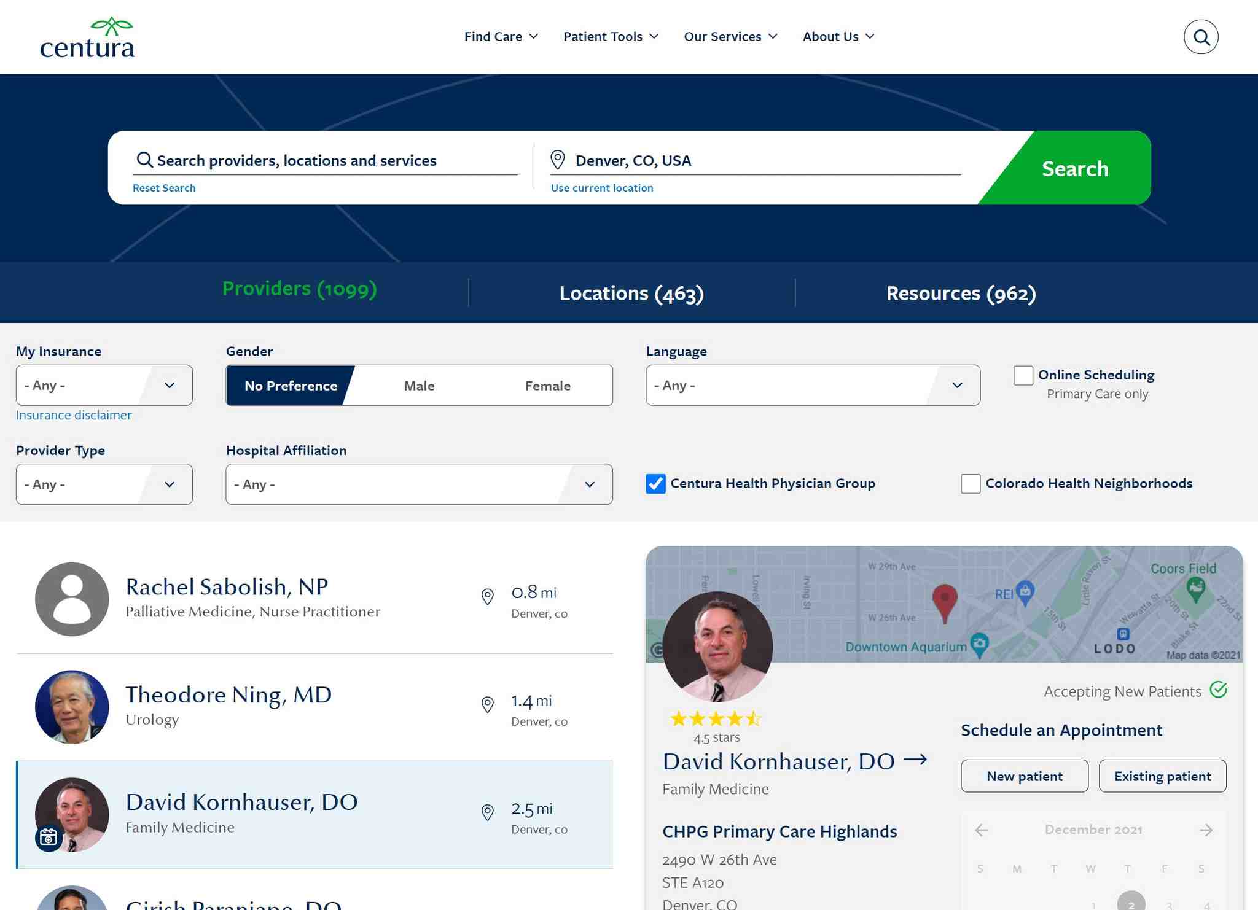Click the Centura logo
Image resolution: width=1258 pixels, height=910 pixels.
pyautogui.click(x=87, y=37)
